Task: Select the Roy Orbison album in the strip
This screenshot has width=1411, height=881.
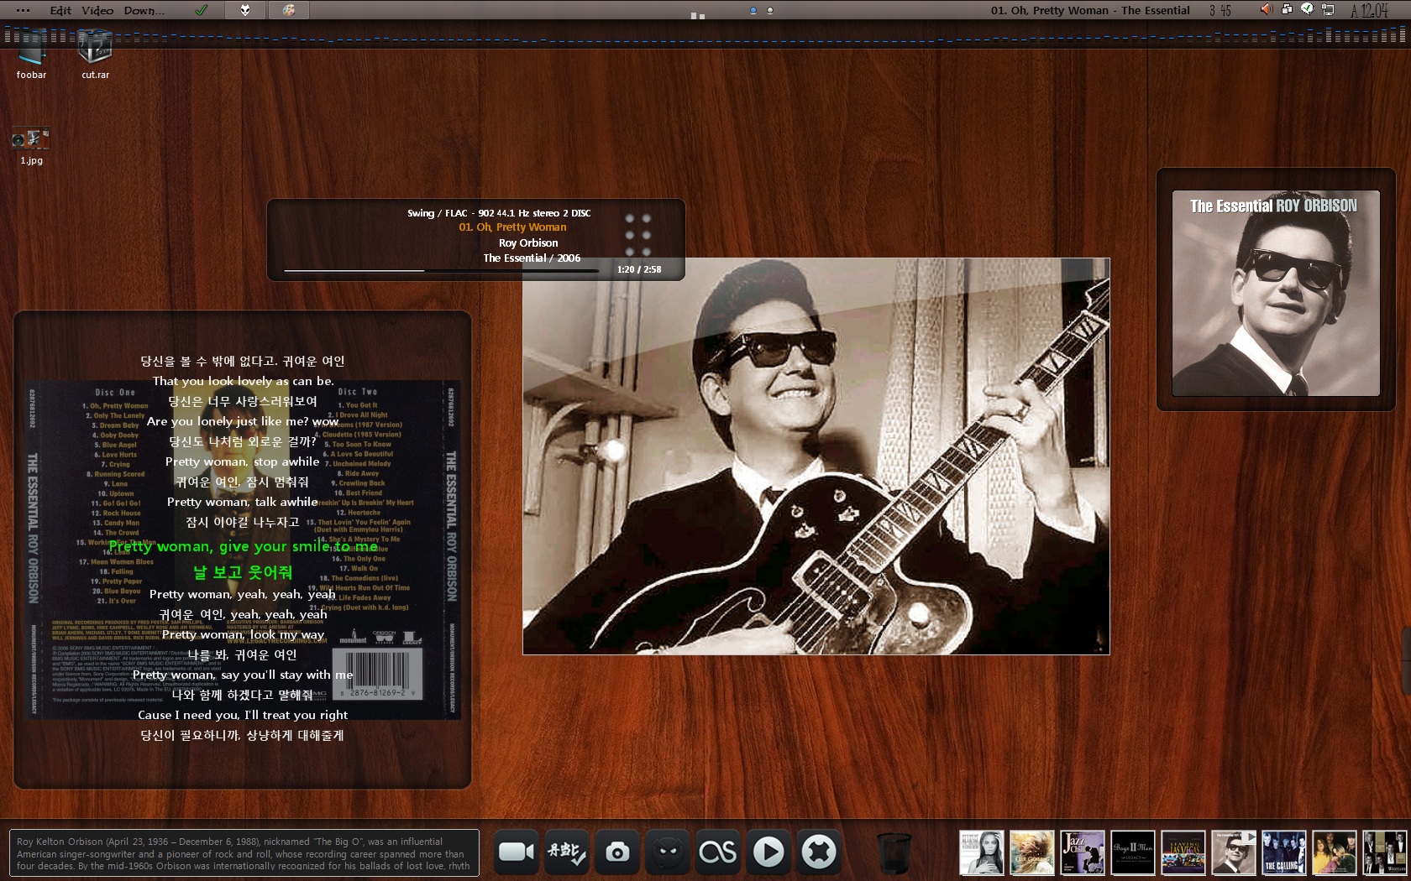Action: (x=1234, y=852)
